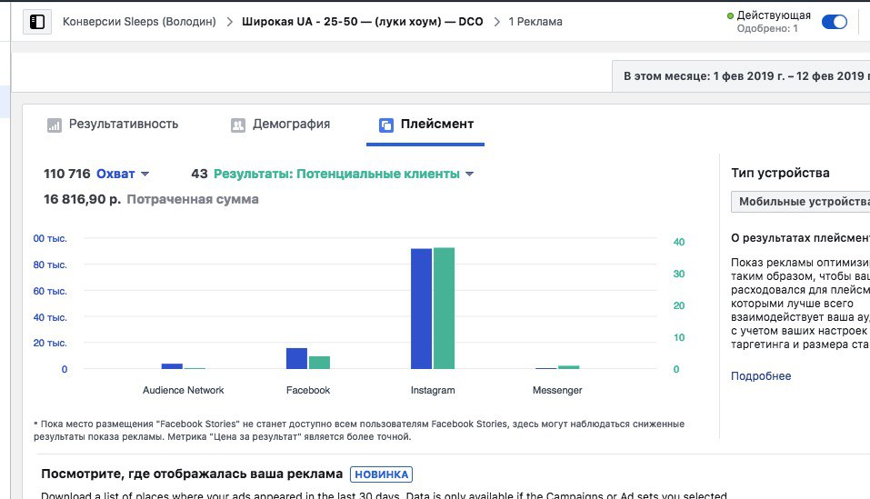Click the green Messenger results bar
The image size is (870, 499).
[569, 367]
